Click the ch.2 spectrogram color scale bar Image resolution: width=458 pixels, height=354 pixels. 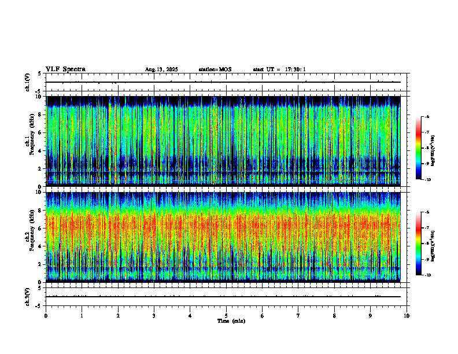coord(418,244)
